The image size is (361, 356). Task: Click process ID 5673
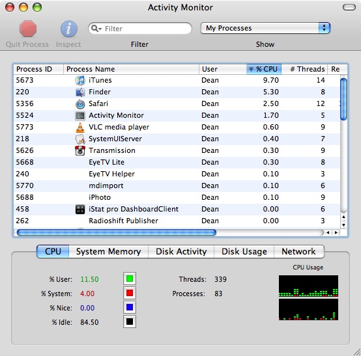(25, 80)
